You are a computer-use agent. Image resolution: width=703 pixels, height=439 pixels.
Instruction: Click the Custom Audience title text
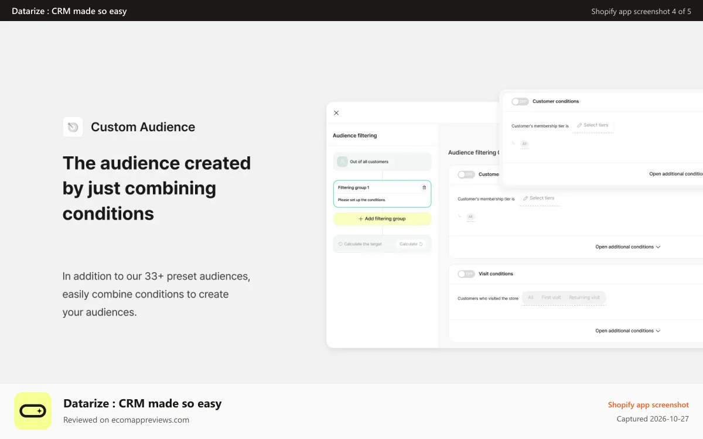pos(143,127)
